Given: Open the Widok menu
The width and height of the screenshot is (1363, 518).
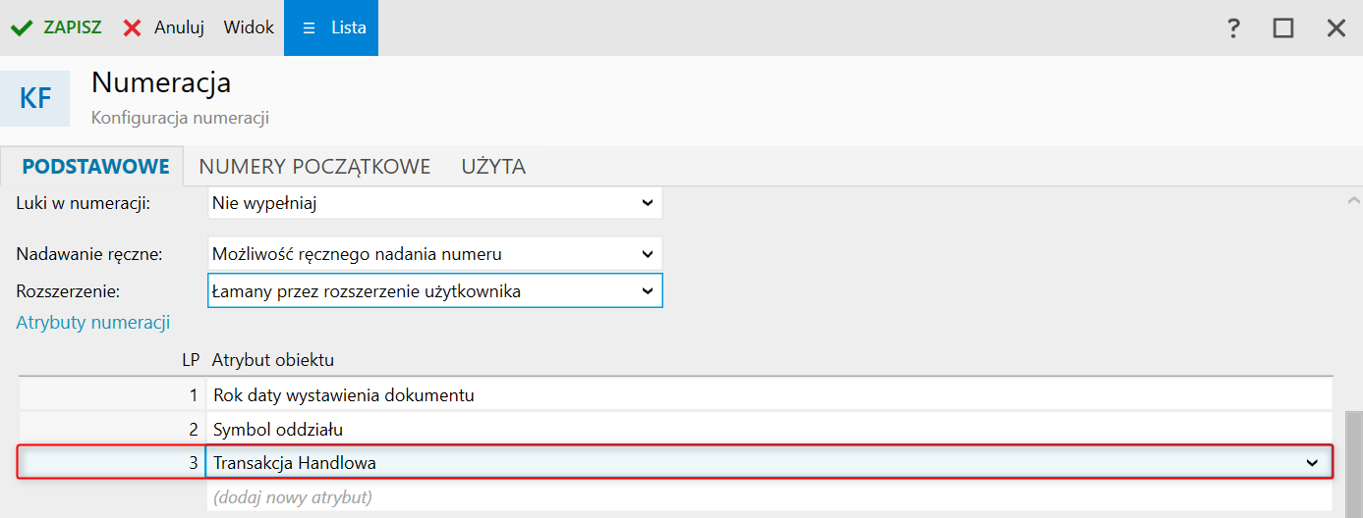Looking at the screenshot, I should [x=249, y=27].
